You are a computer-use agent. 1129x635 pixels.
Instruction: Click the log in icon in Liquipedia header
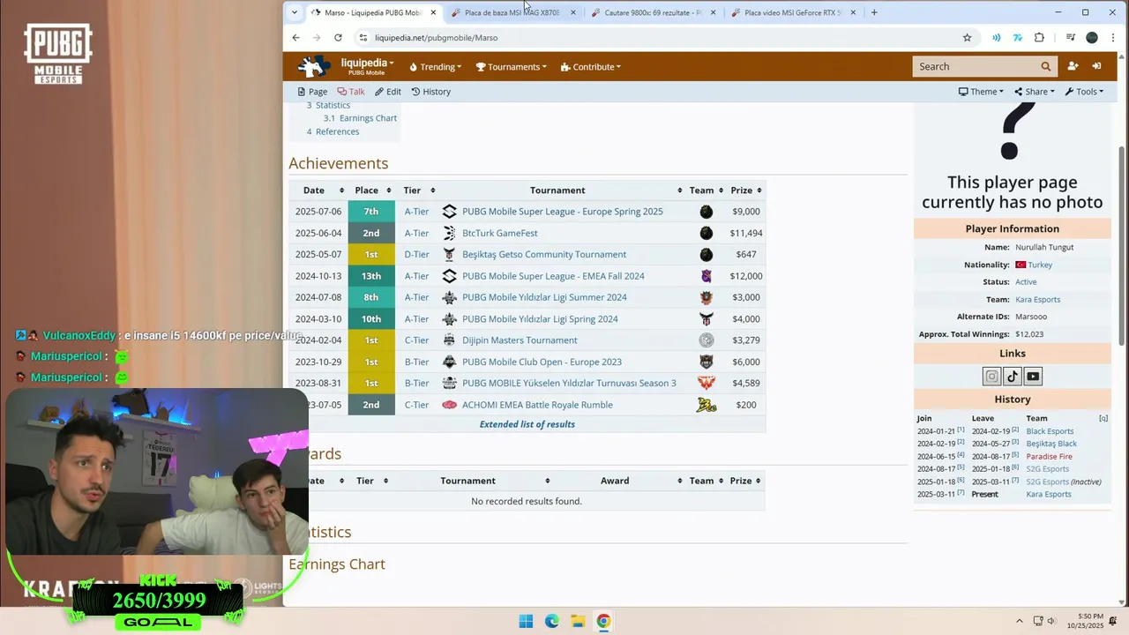[1096, 66]
